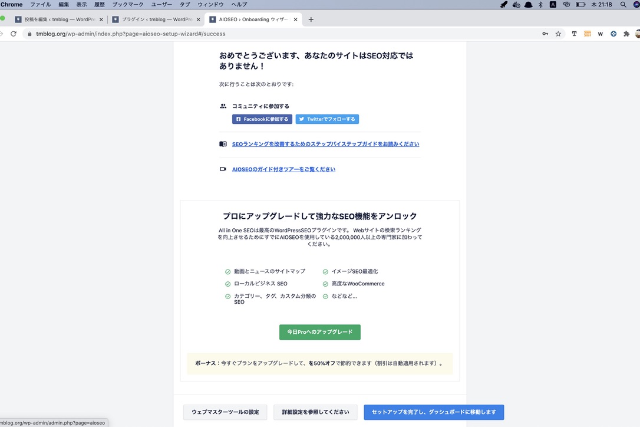Image resolution: width=640 pixels, height=427 pixels.
Task: Click the 動画とニュースのサイトマップ feature text
Action: (x=269, y=271)
